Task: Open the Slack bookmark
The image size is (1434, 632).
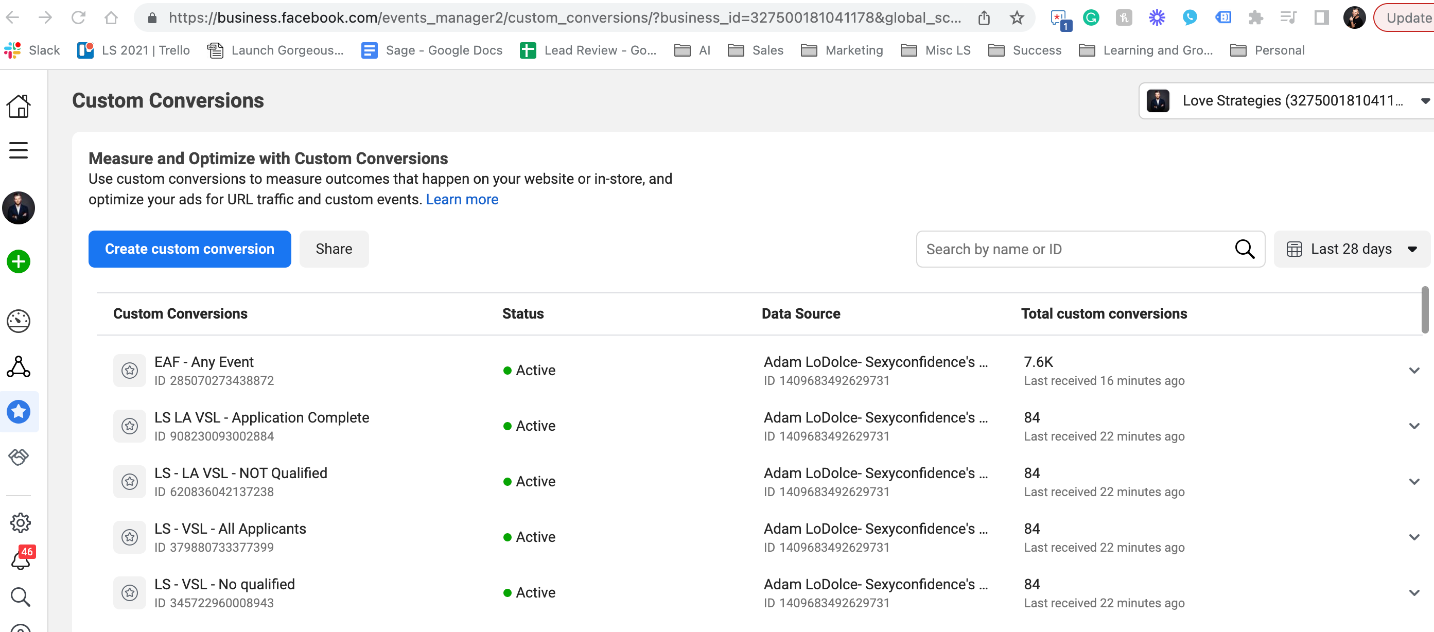Action: [x=32, y=50]
